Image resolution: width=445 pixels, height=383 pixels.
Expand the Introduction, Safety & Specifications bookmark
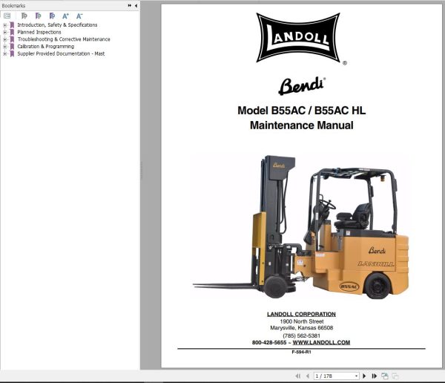coord(5,25)
